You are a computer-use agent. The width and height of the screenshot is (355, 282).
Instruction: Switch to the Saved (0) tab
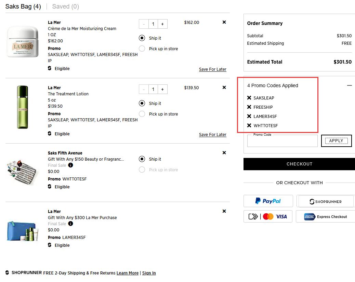click(x=65, y=6)
